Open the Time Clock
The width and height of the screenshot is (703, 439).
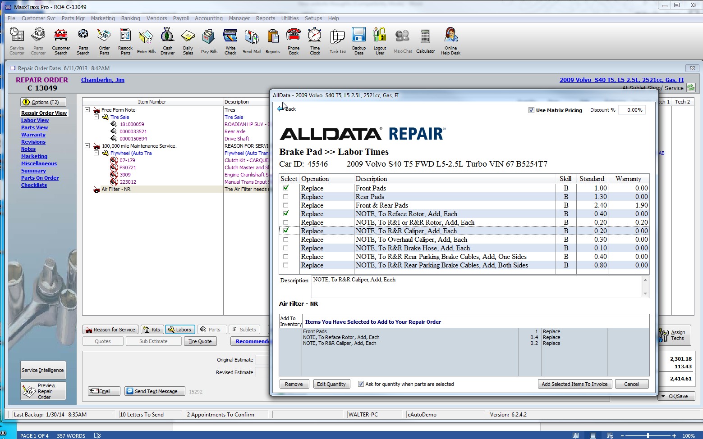click(315, 41)
